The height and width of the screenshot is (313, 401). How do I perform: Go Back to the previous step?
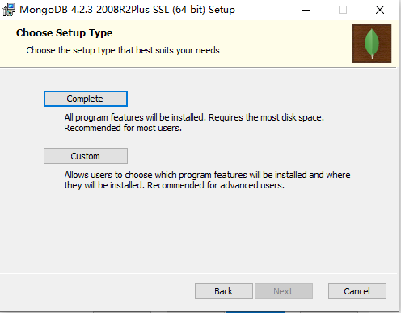224,291
